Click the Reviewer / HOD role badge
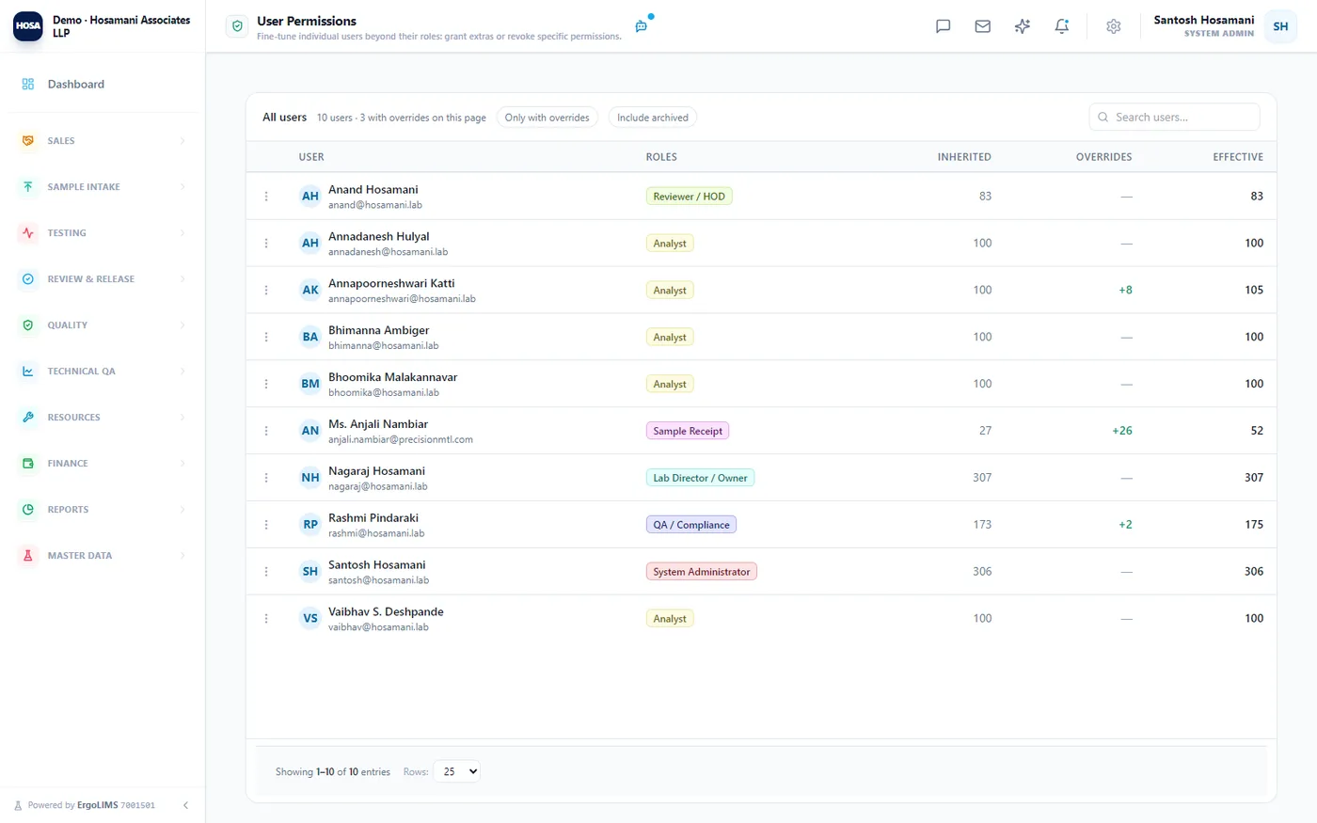 tap(690, 197)
